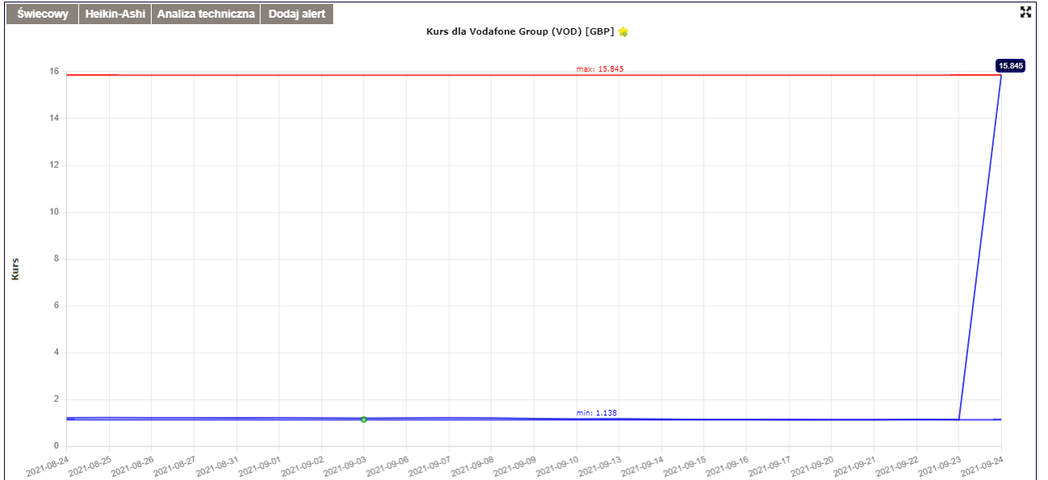This screenshot has height=480, width=1048.
Task: Add Vodafone Group to favorites with star
Action: coord(623,31)
